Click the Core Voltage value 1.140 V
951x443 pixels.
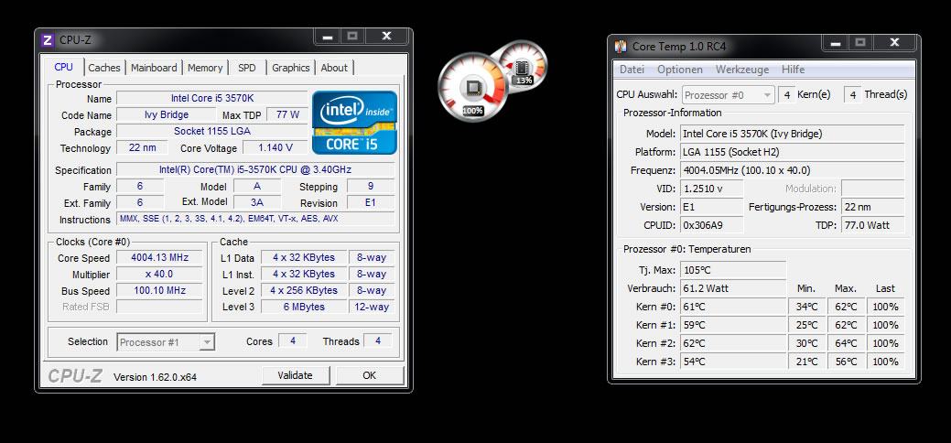(275, 147)
